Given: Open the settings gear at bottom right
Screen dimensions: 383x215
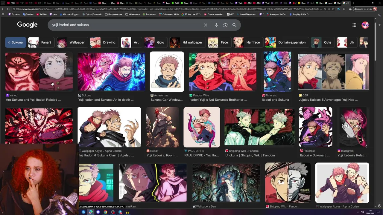Looking at the screenshot, I should pos(380,206).
